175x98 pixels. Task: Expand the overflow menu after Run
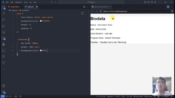[x=40, y=2]
